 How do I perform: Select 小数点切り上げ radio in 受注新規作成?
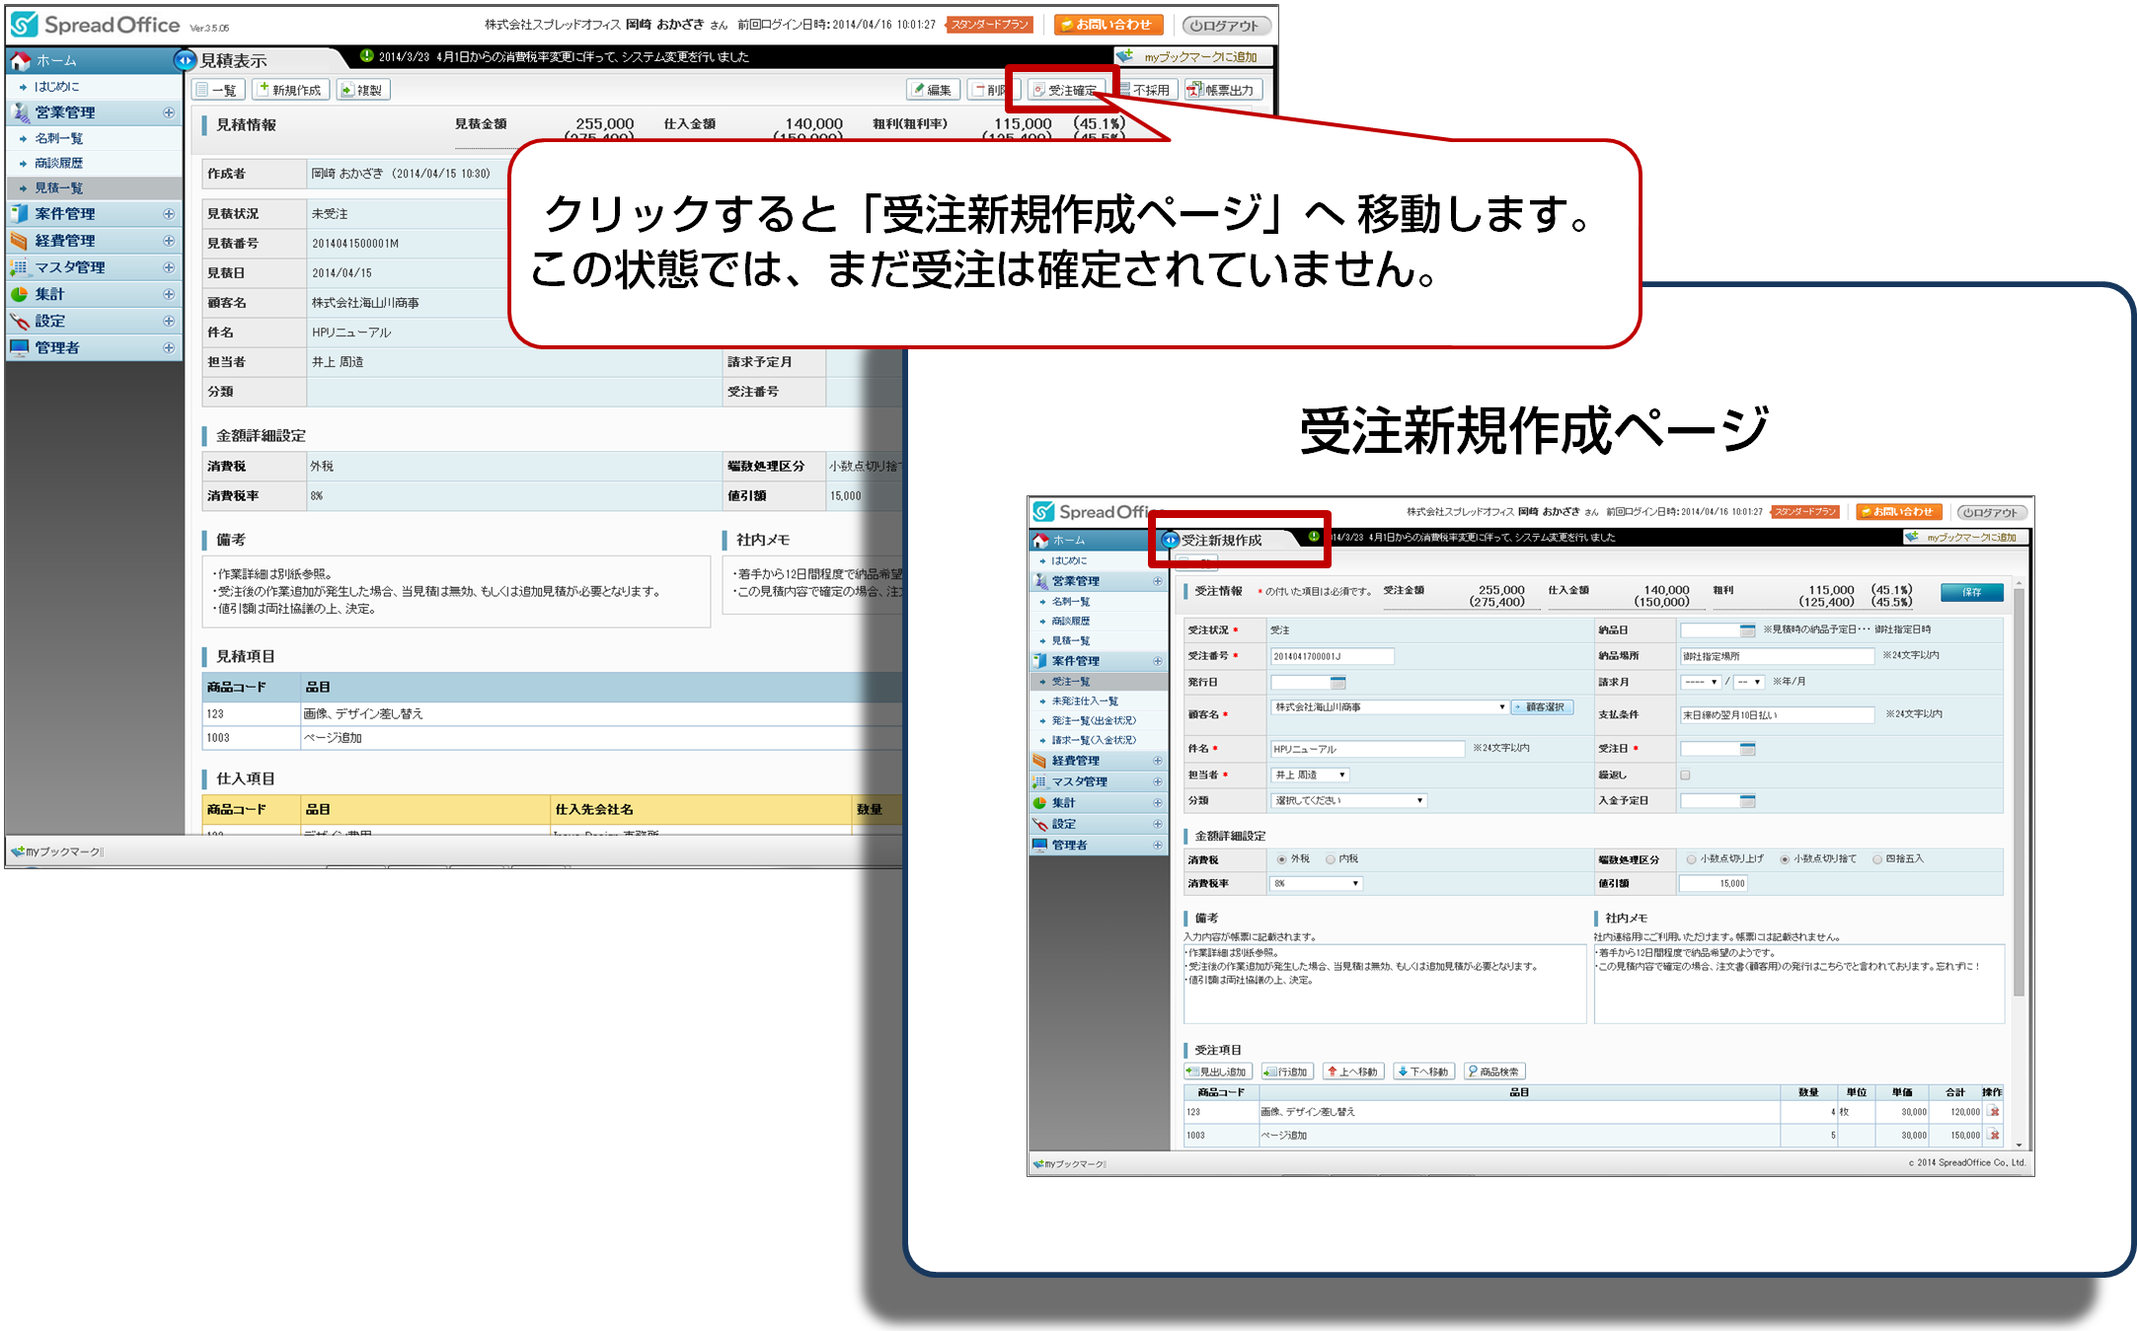coord(1691,859)
